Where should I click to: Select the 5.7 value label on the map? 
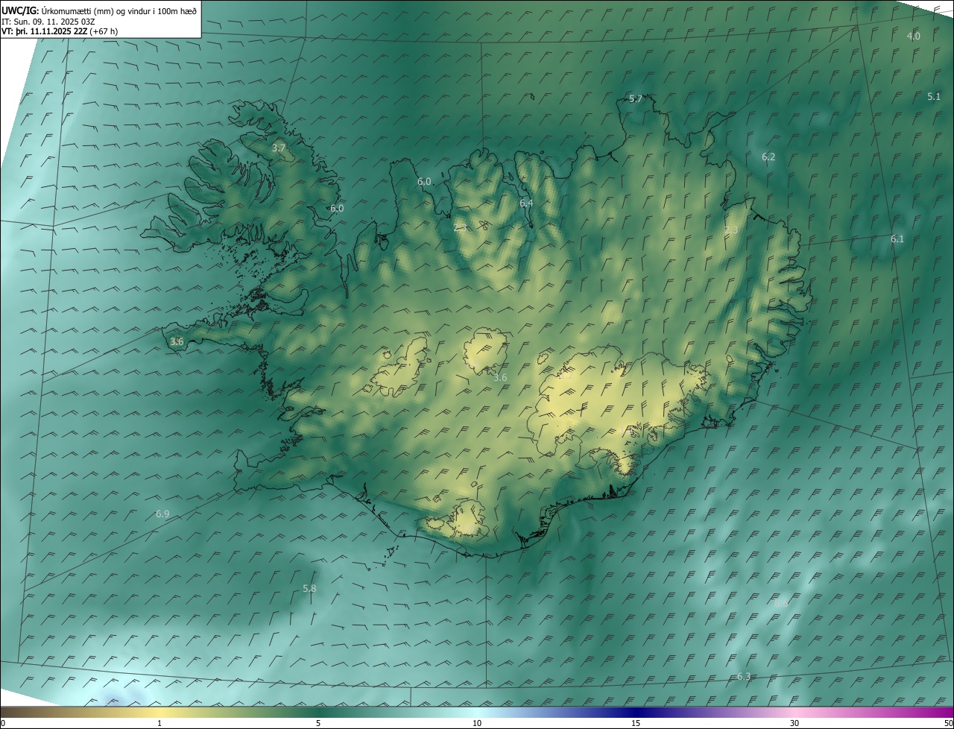[x=636, y=98]
